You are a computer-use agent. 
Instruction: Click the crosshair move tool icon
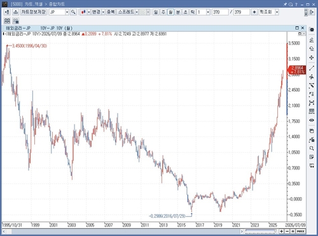tap(312, 58)
